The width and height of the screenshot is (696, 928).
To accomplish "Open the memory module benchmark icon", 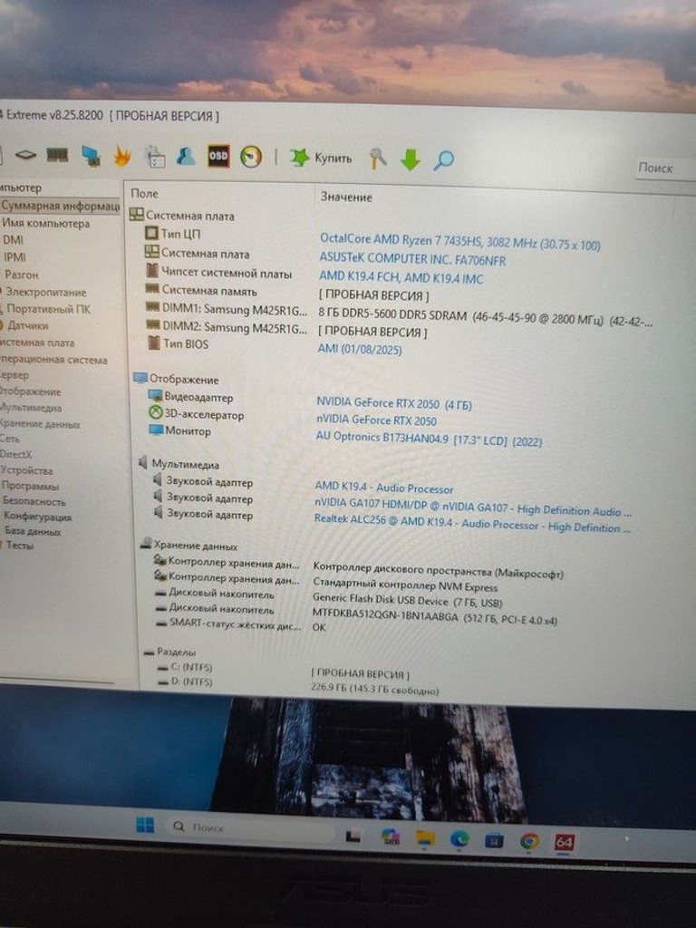I will (57, 155).
